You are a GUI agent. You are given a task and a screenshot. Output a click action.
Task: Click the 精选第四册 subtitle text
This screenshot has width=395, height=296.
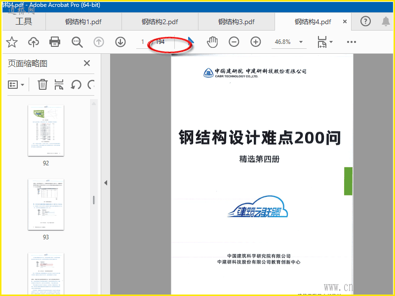tap(259, 159)
